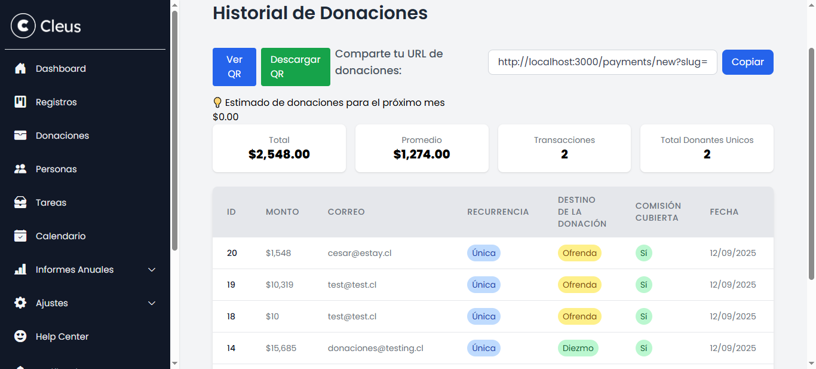Copy the donation URL with Copiar
816x369 pixels.
(747, 62)
